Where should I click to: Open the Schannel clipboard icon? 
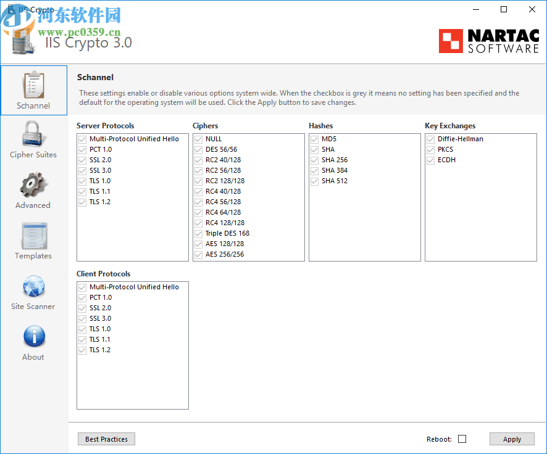[x=34, y=85]
